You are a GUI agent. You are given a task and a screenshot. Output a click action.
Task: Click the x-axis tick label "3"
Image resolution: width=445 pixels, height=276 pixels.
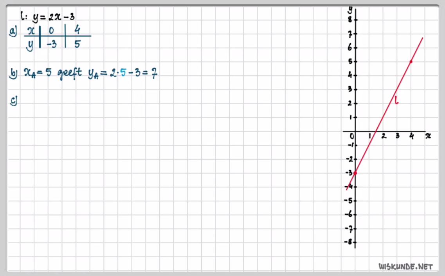pos(398,136)
